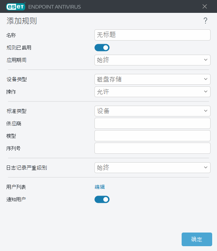The width and height of the screenshot is (217, 251).
Task: Toggle the 规则已启用 switch
Action: [x=102, y=48]
